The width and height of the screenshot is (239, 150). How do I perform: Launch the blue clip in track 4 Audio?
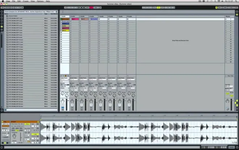(90, 19)
